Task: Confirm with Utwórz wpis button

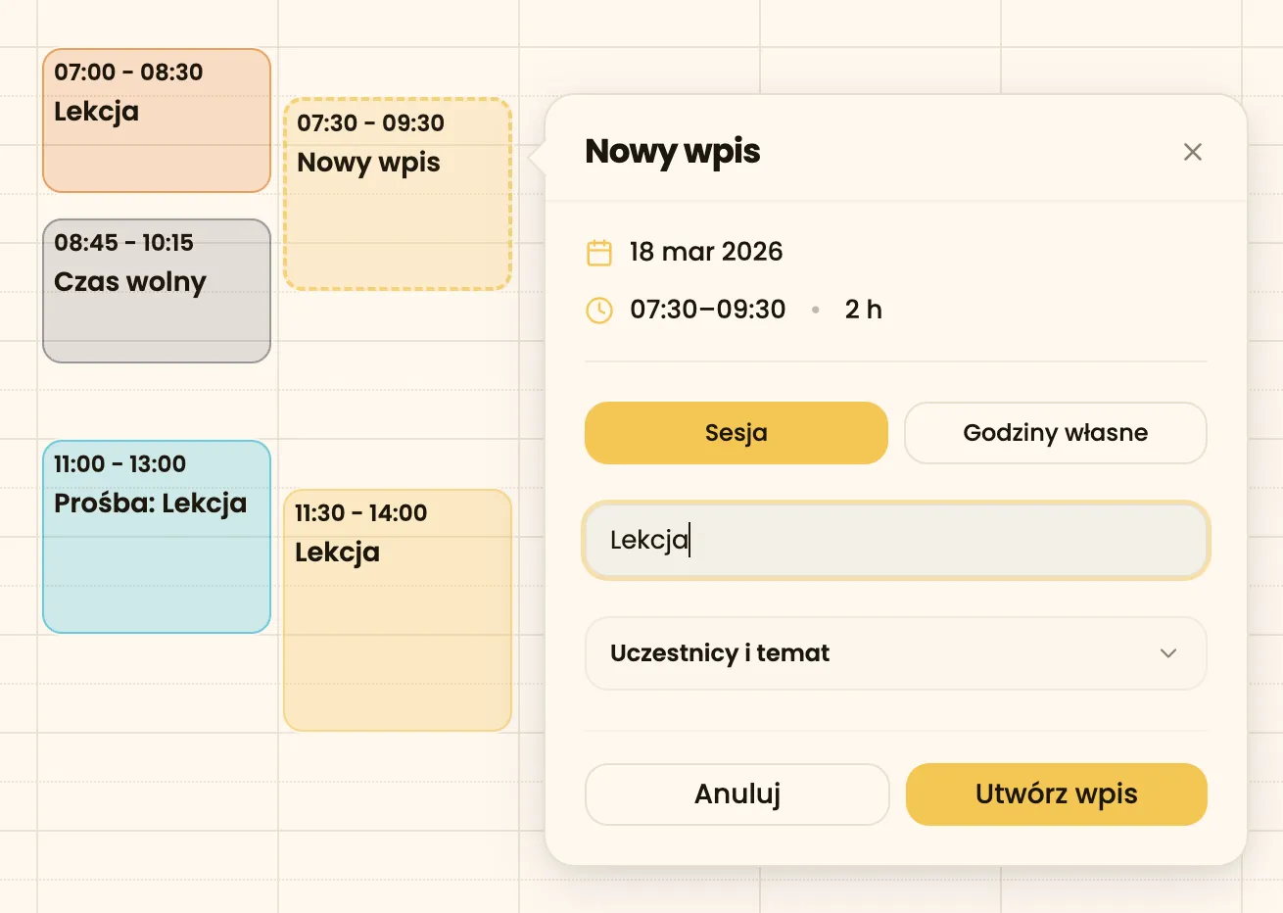Action: (x=1056, y=793)
